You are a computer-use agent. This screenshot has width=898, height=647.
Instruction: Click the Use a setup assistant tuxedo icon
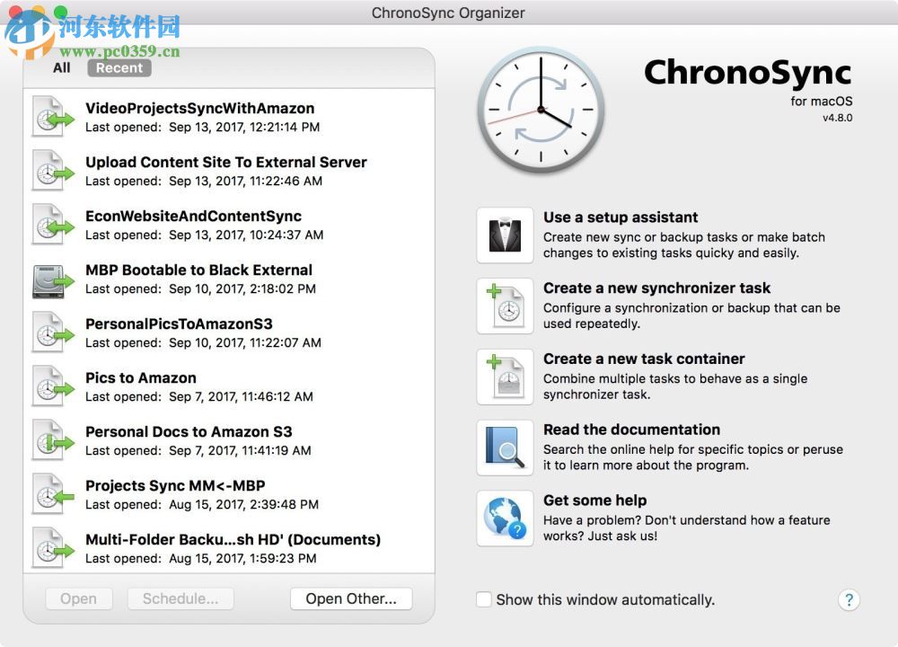coord(505,235)
